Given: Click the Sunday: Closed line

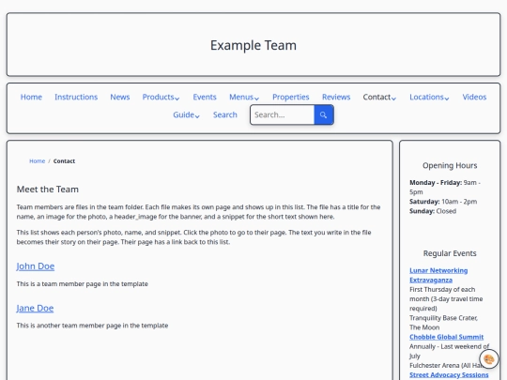Looking at the screenshot, I should point(433,211).
